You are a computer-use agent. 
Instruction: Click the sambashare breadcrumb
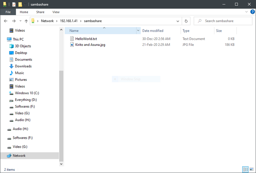pos(93,21)
